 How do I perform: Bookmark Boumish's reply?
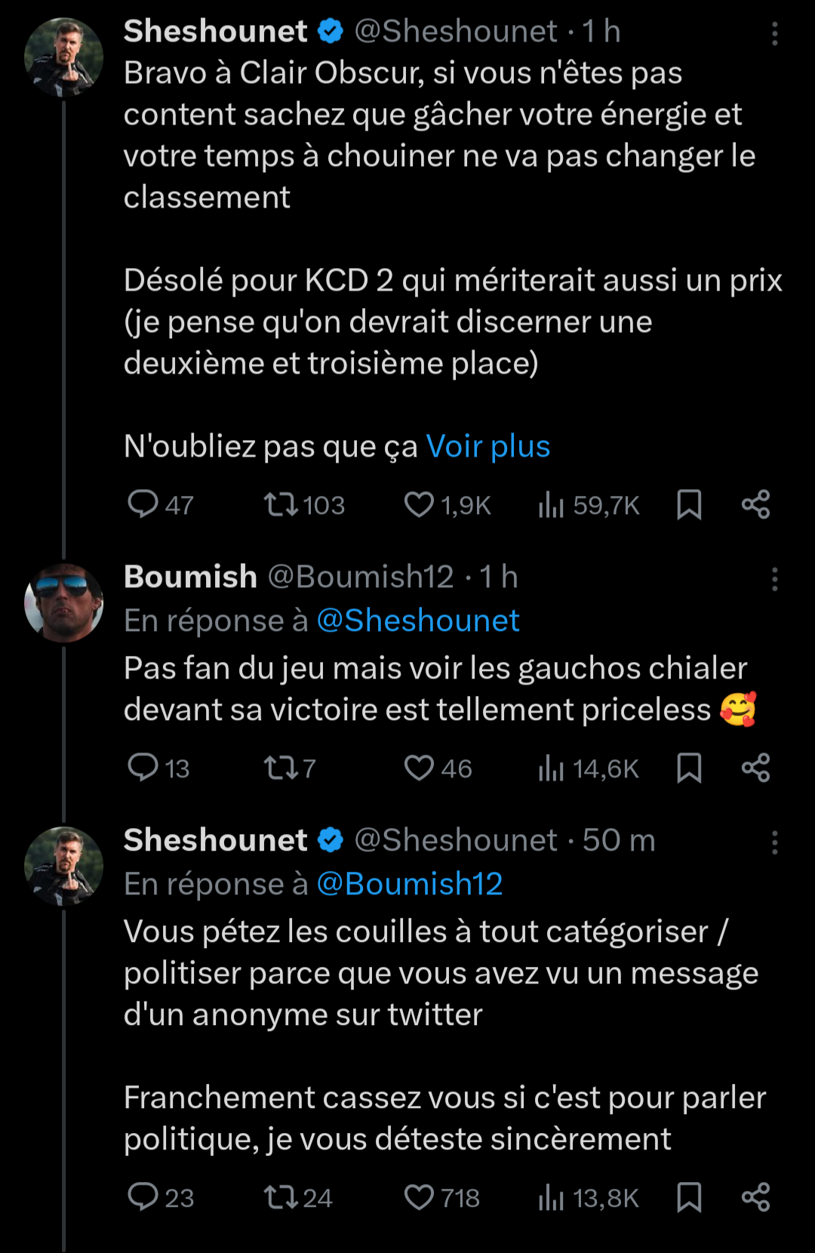pos(689,768)
